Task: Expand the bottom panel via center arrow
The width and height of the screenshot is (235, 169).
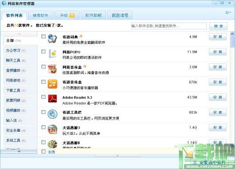Action: (x=117, y=156)
